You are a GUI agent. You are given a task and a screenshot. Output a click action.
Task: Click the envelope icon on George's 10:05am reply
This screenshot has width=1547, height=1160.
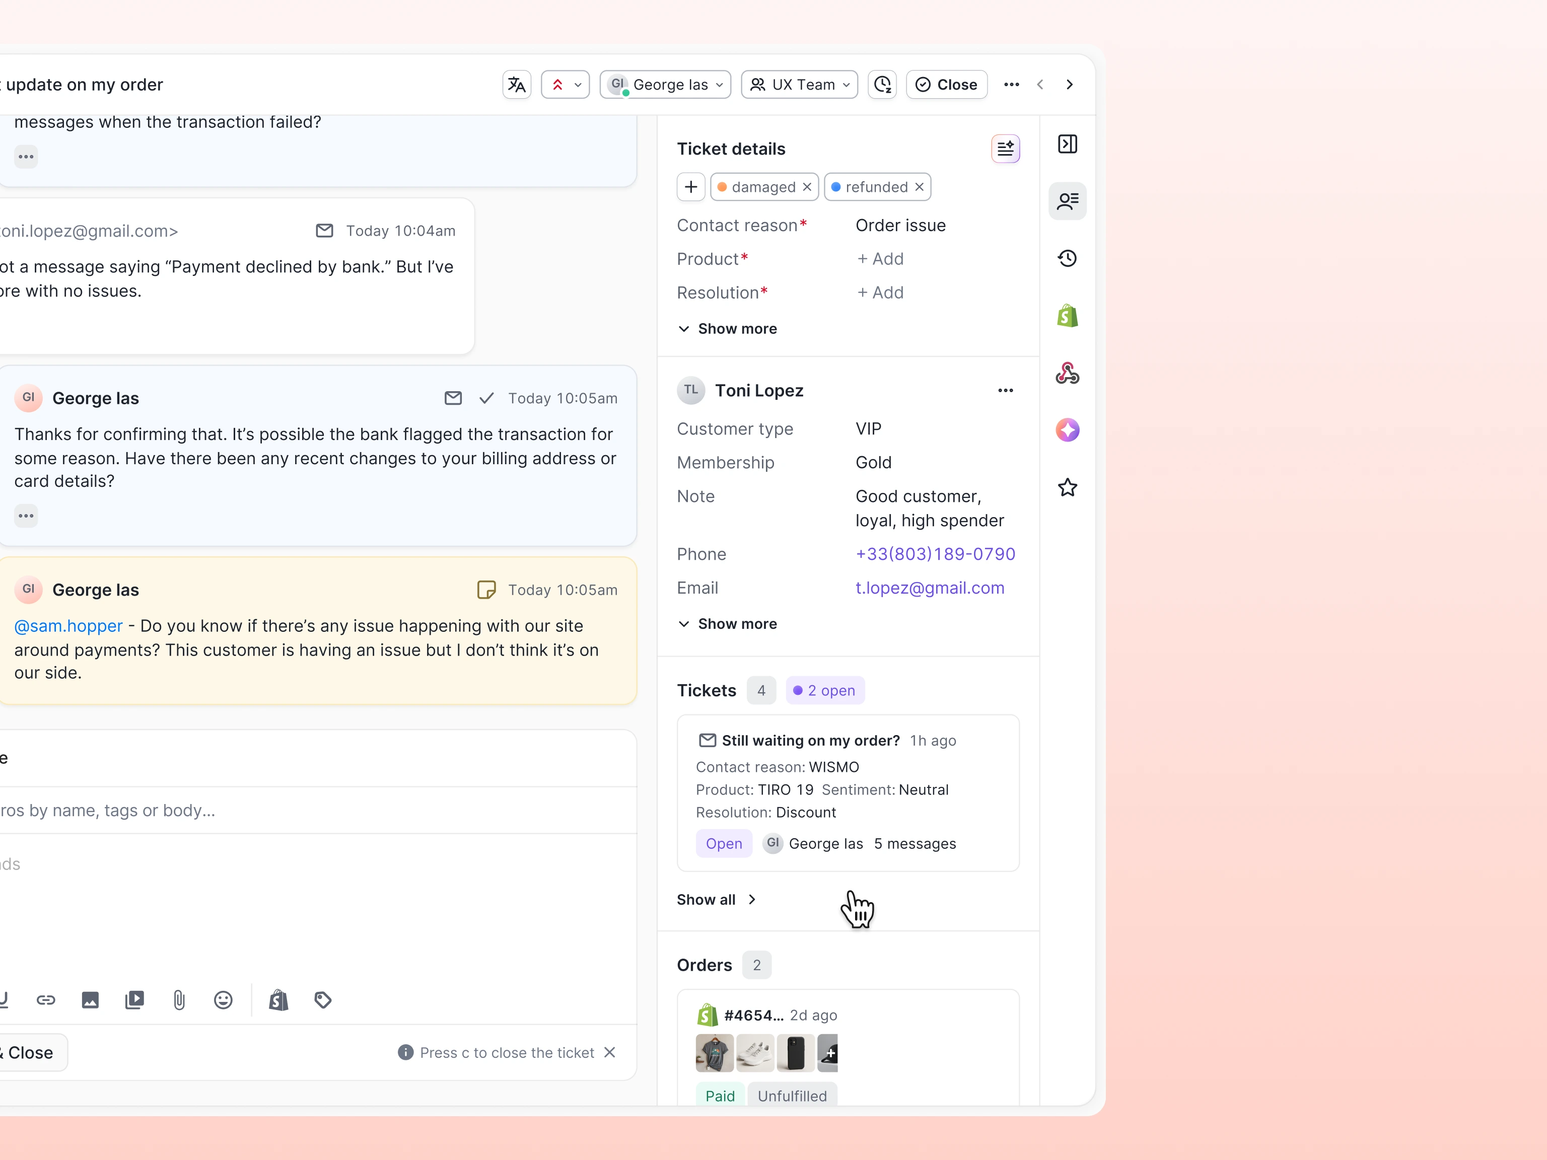coord(453,399)
